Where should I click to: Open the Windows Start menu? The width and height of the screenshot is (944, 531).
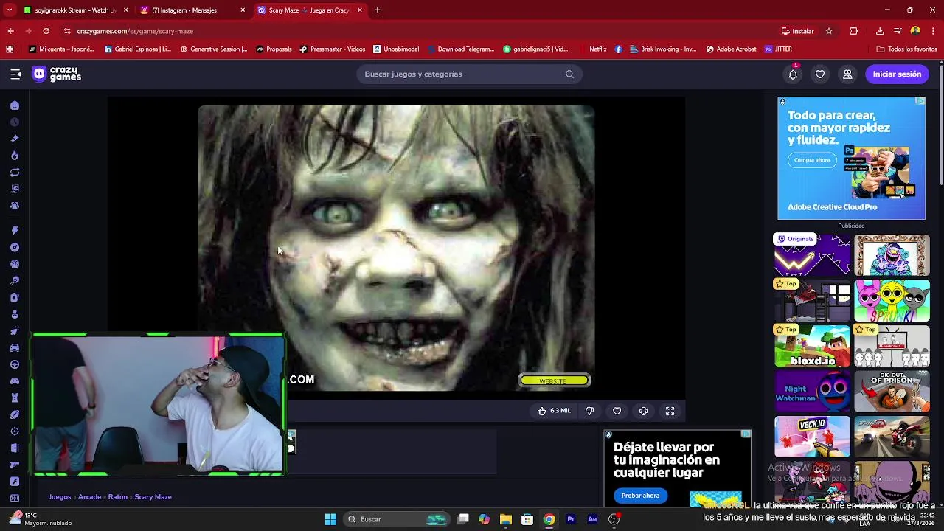click(x=330, y=519)
